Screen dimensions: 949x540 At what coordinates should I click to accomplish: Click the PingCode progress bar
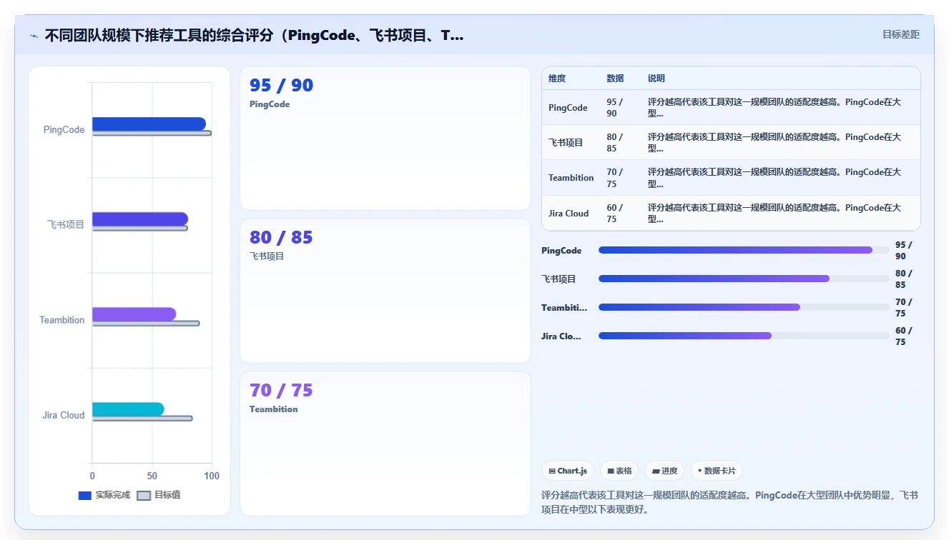744,250
